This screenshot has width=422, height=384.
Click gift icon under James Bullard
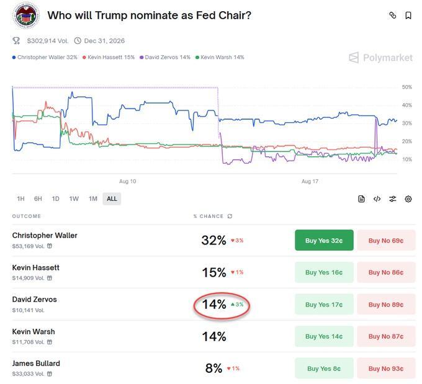tap(50, 373)
